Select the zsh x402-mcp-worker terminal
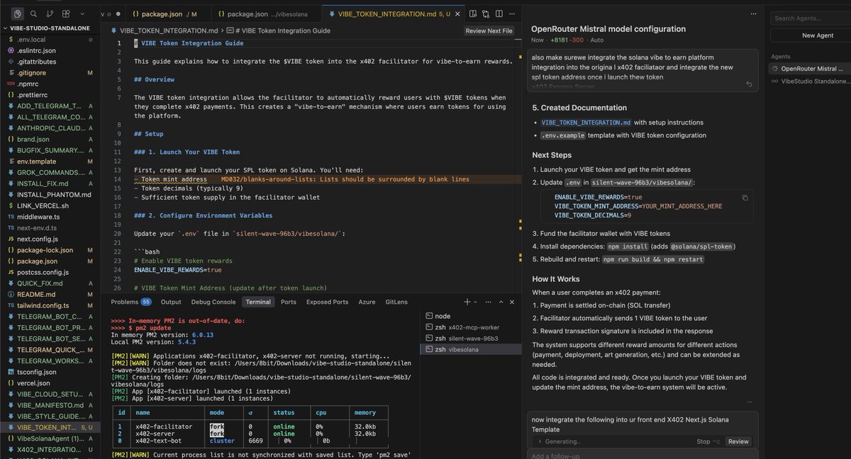Viewport: 851px width, 459px height. click(x=469, y=327)
